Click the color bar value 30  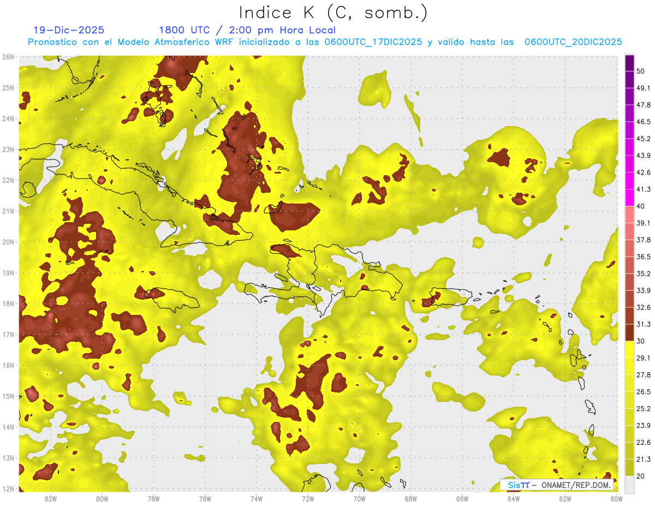pos(640,341)
